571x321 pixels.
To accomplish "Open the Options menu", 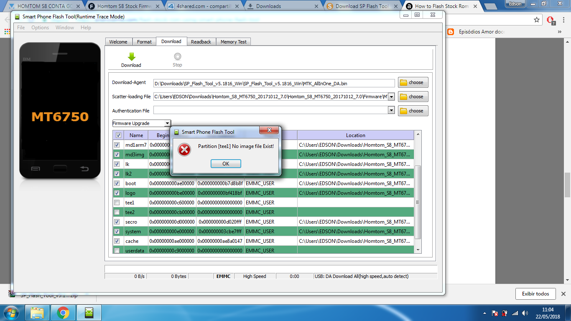I will [40, 28].
